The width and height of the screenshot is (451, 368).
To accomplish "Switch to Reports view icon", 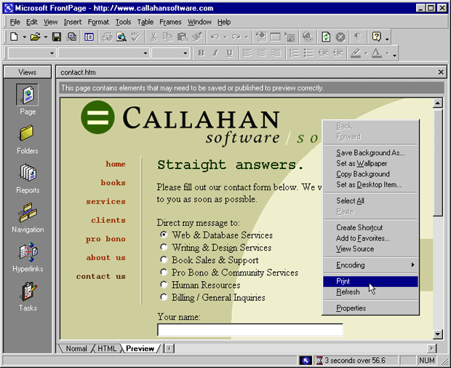I will pos(27,175).
